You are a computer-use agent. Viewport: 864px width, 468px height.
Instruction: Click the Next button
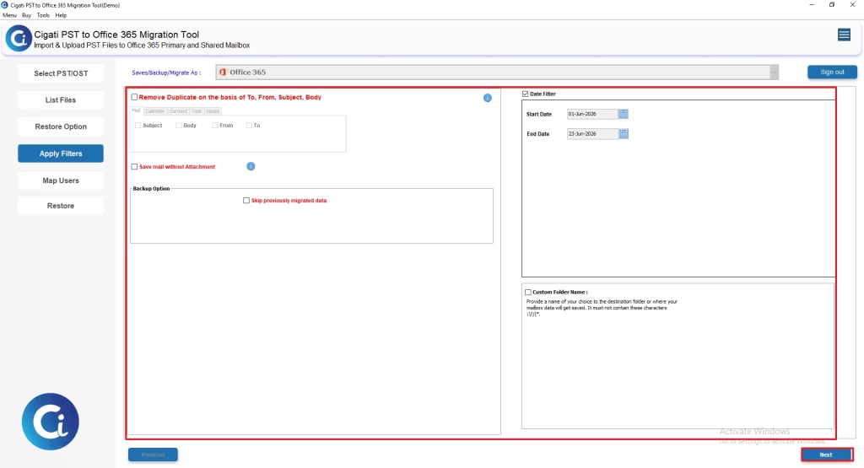(826, 455)
